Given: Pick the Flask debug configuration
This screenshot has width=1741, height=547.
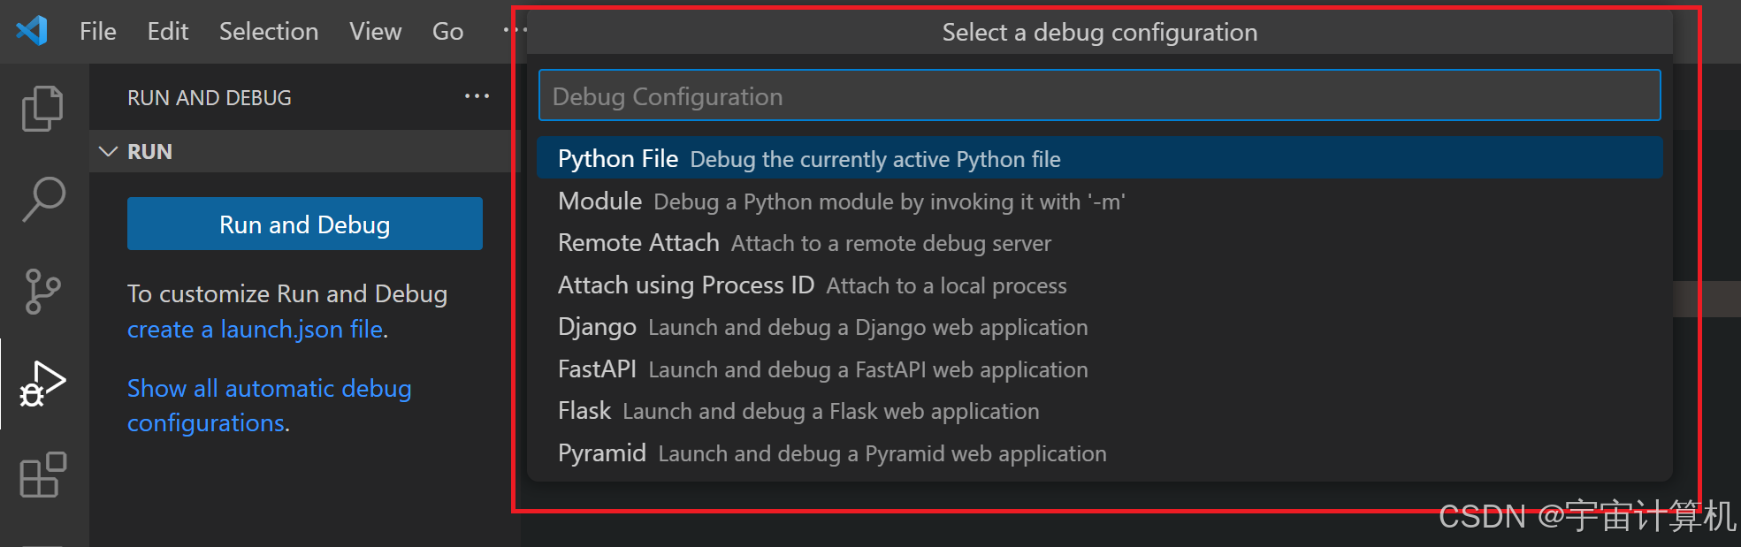Looking at the screenshot, I should click(1099, 411).
